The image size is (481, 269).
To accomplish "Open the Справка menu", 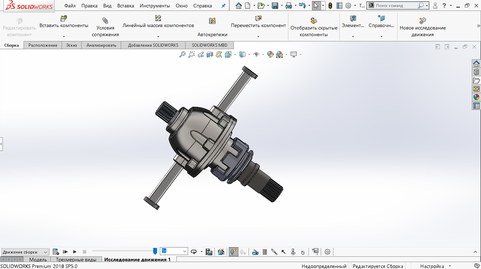I will pyautogui.click(x=202, y=6).
